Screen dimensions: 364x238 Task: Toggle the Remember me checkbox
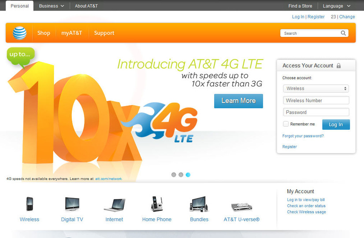286,124
